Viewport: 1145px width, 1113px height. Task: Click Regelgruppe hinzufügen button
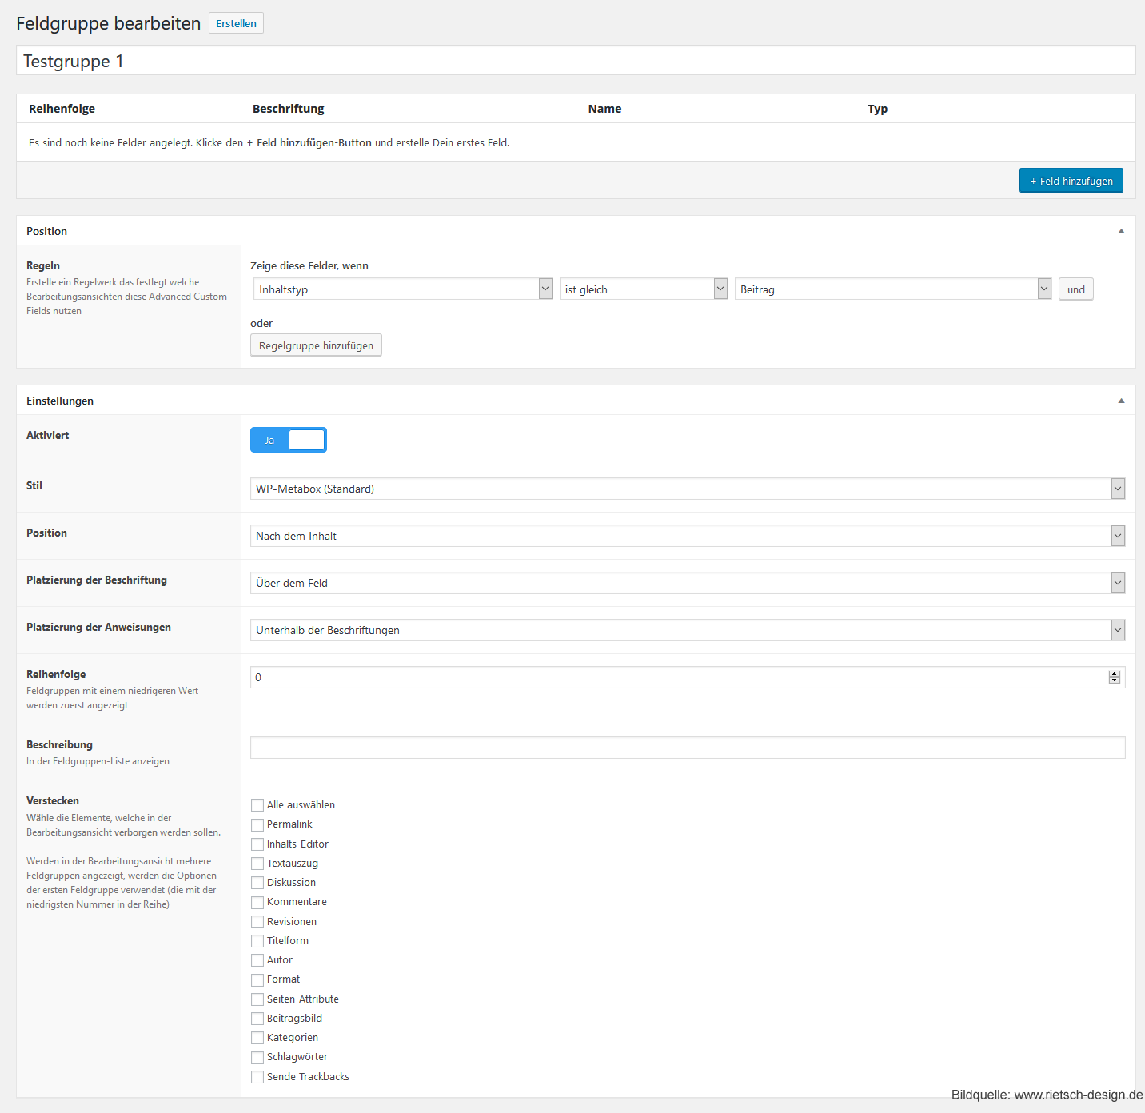pos(316,345)
